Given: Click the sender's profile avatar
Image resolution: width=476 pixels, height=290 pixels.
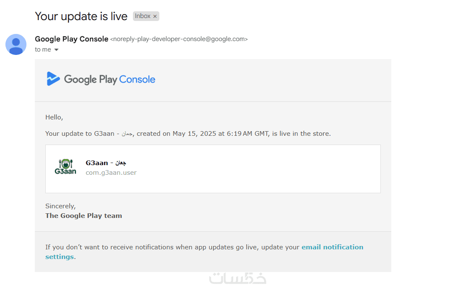Looking at the screenshot, I should [x=16, y=44].
